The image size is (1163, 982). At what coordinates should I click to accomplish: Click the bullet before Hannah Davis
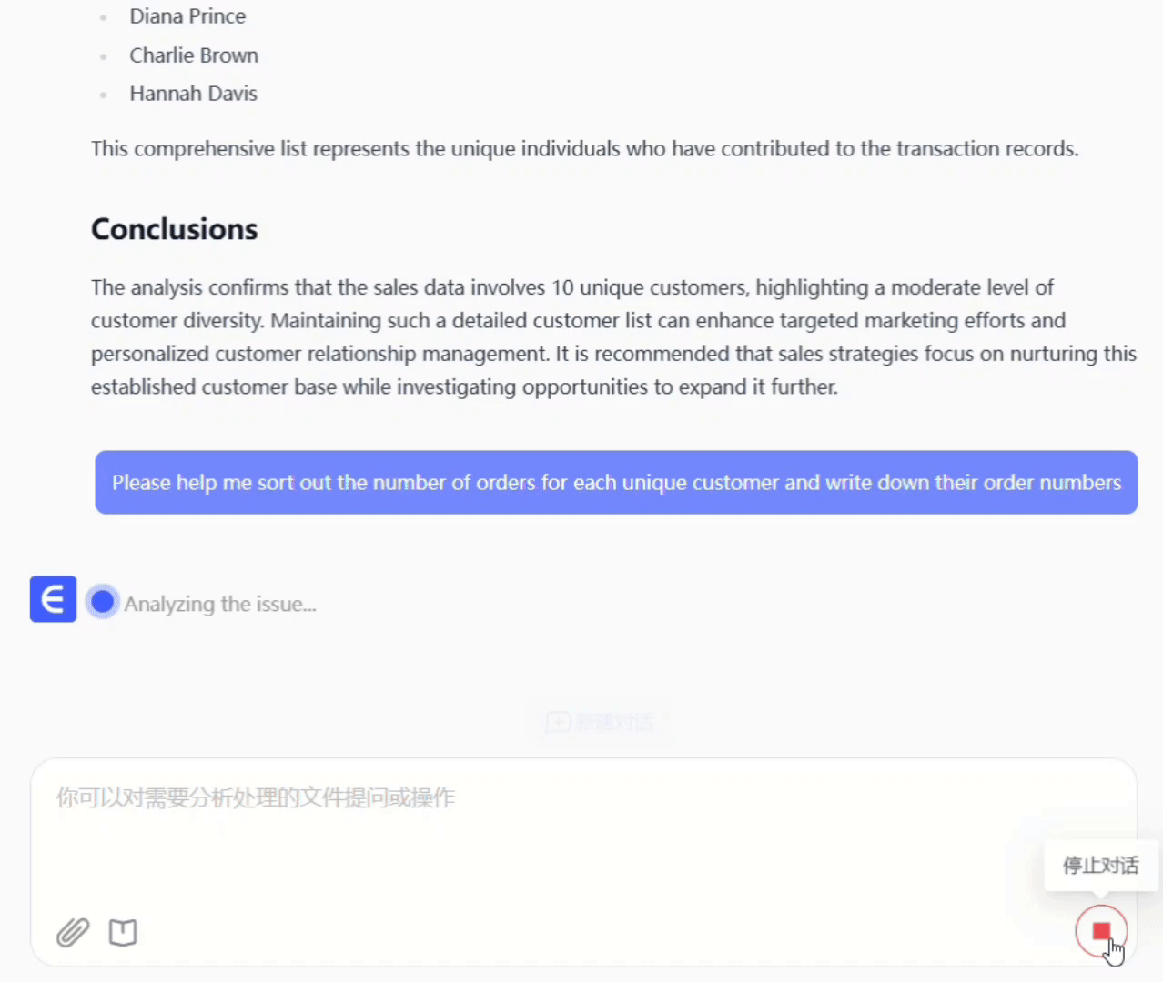(104, 95)
